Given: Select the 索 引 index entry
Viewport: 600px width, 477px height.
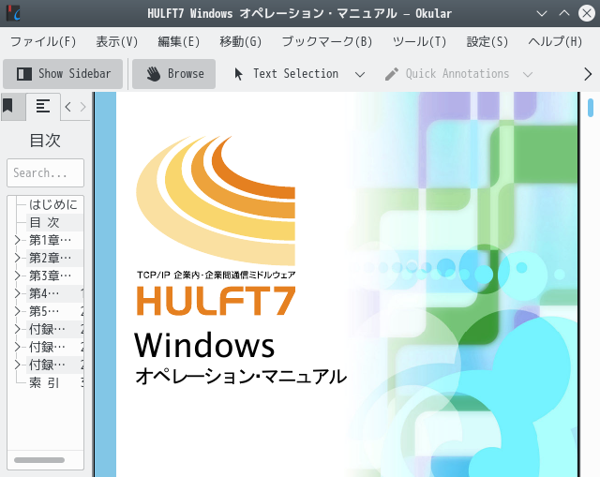Looking at the screenshot, I should click(44, 382).
